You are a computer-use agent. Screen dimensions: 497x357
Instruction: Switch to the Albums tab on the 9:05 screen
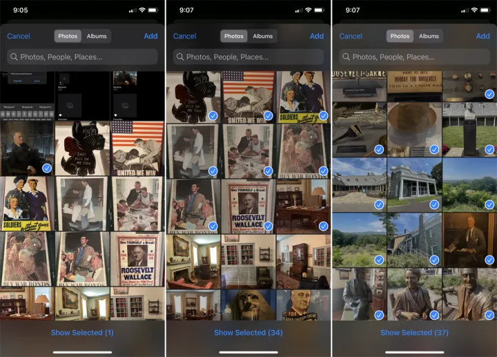click(x=97, y=36)
